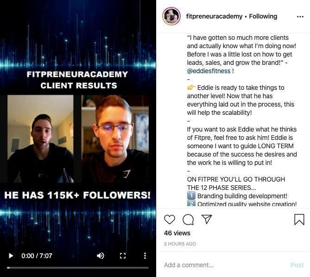Image resolution: width=310 pixels, height=277 pixels.
Task: Save post using bookmark icon
Action: coord(299,220)
